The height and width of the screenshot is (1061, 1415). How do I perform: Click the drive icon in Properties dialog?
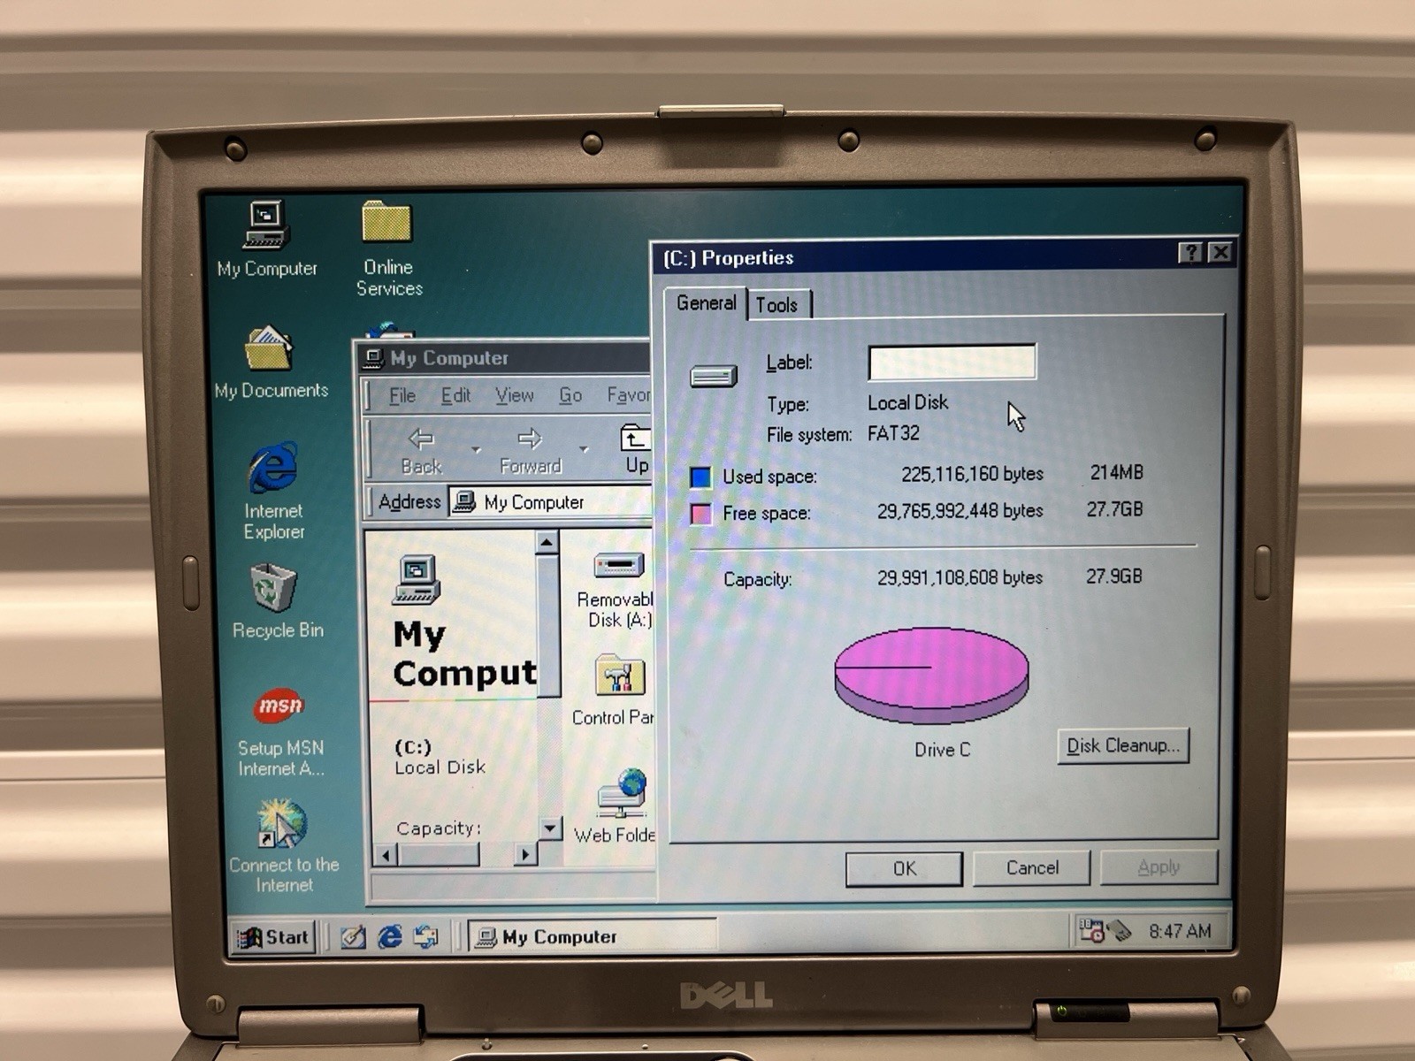point(713,377)
